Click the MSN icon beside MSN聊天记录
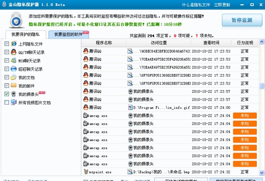 (13, 60)
